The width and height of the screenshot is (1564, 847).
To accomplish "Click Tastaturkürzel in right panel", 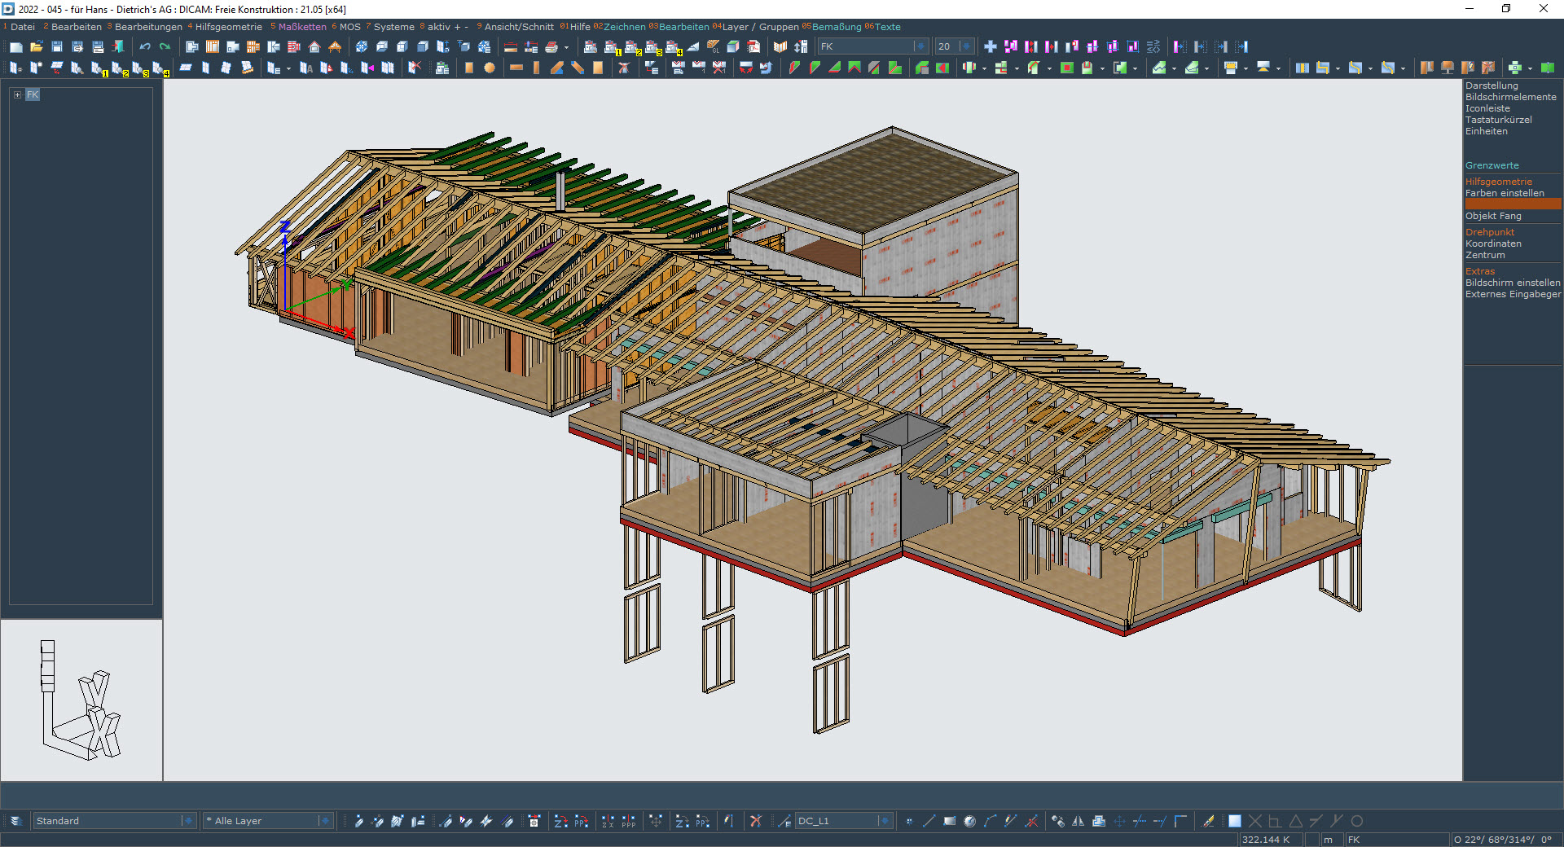I will point(1498,120).
